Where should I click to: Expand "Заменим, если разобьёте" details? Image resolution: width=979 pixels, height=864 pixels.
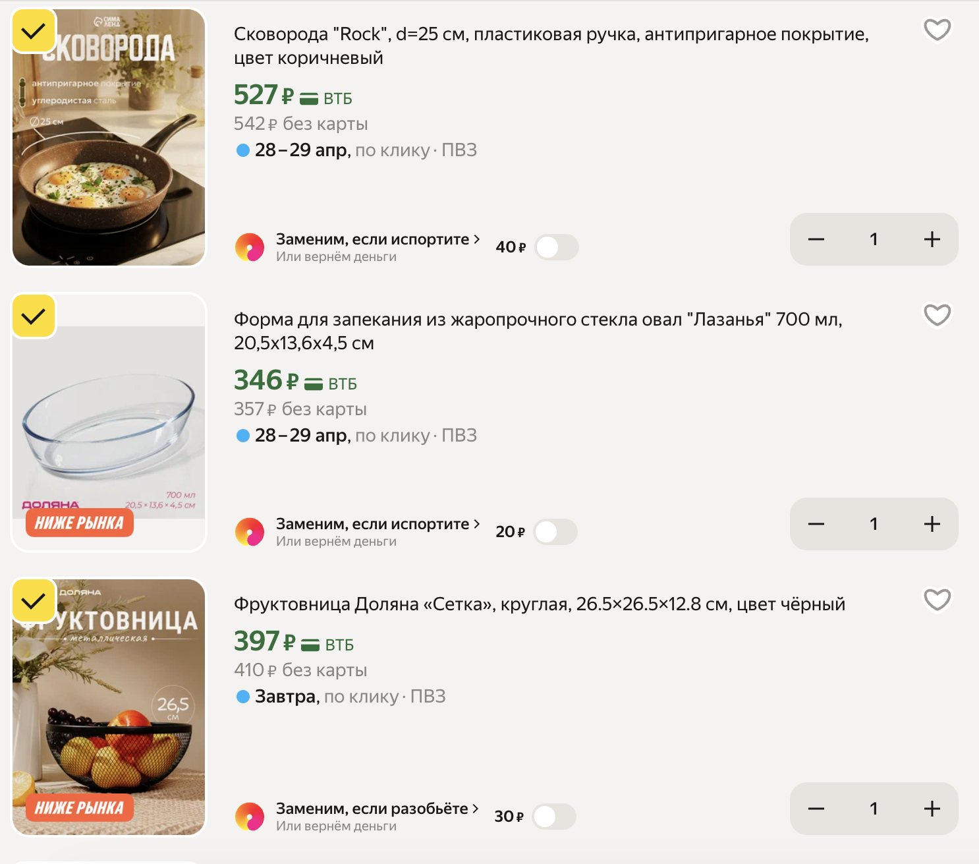click(x=377, y=809)
